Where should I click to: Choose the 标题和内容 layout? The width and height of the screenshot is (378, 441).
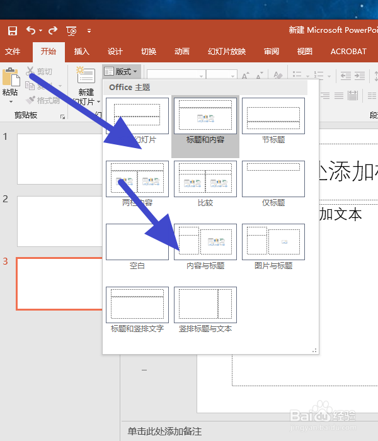[205, 126]
